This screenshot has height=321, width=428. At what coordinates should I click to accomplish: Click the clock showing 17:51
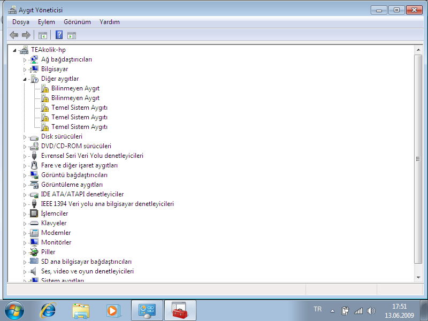(x=399, y=306)
